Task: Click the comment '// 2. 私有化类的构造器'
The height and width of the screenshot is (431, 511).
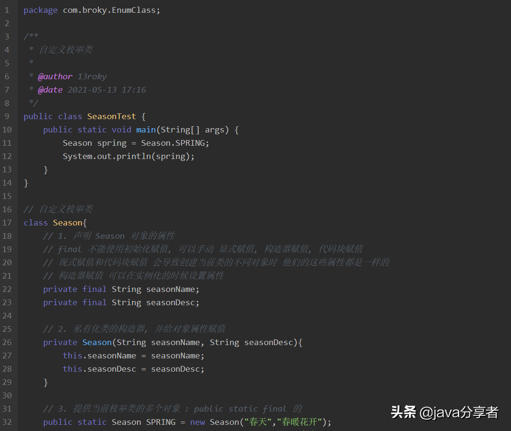Action: tap(134, 329)
